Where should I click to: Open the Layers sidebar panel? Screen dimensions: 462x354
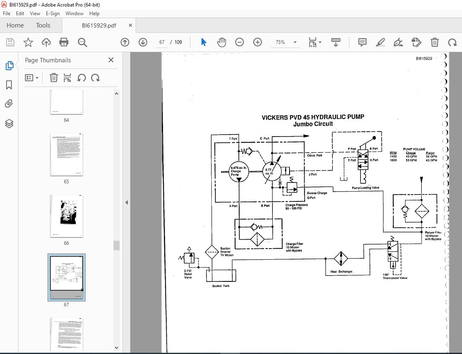tap(9, 123)
